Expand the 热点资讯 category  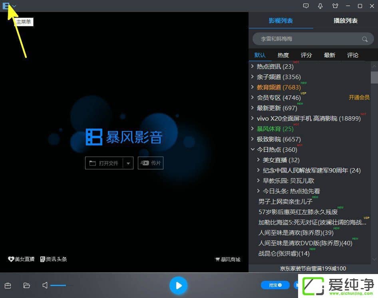pos(253,66)
